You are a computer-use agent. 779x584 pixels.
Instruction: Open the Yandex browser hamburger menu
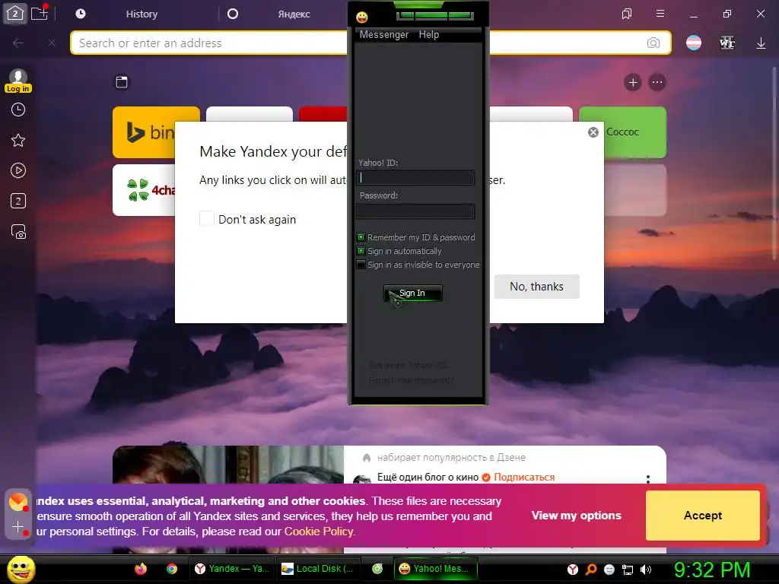coord(660,14)
